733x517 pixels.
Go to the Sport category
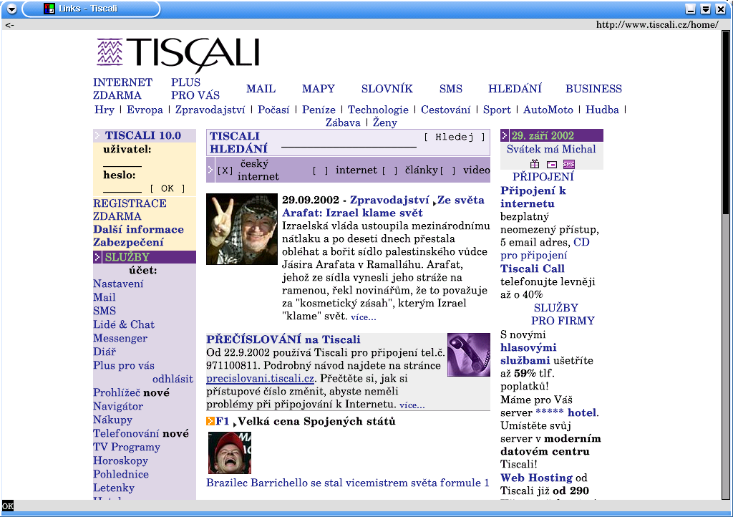click(x=497, y=110)
